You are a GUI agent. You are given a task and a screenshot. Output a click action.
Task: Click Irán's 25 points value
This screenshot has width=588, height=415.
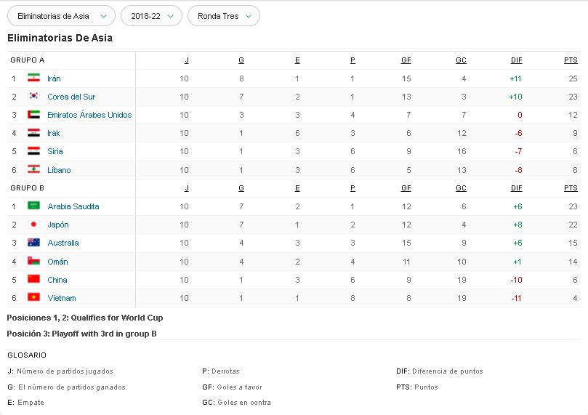(573, 78)
